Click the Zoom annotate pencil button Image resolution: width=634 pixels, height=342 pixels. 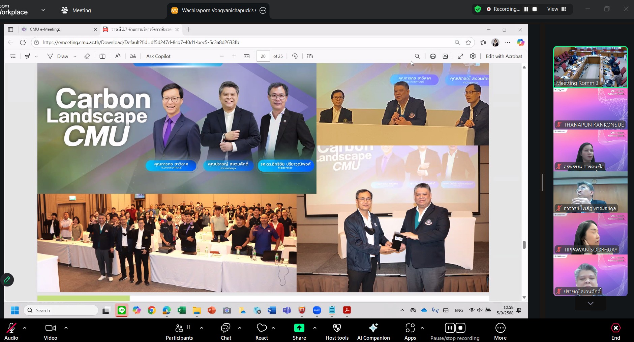tap(7, 280)
